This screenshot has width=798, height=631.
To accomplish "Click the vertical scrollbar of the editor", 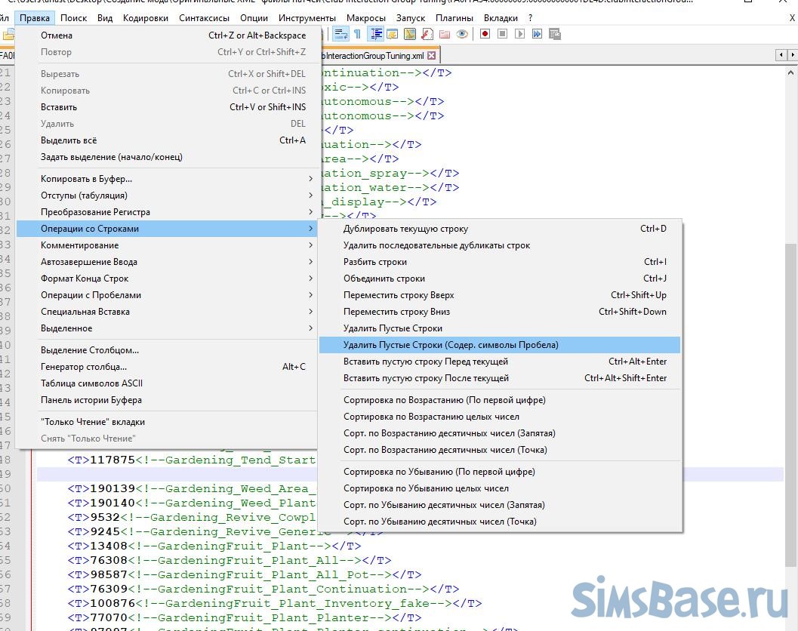I will (x=791, y=377).
